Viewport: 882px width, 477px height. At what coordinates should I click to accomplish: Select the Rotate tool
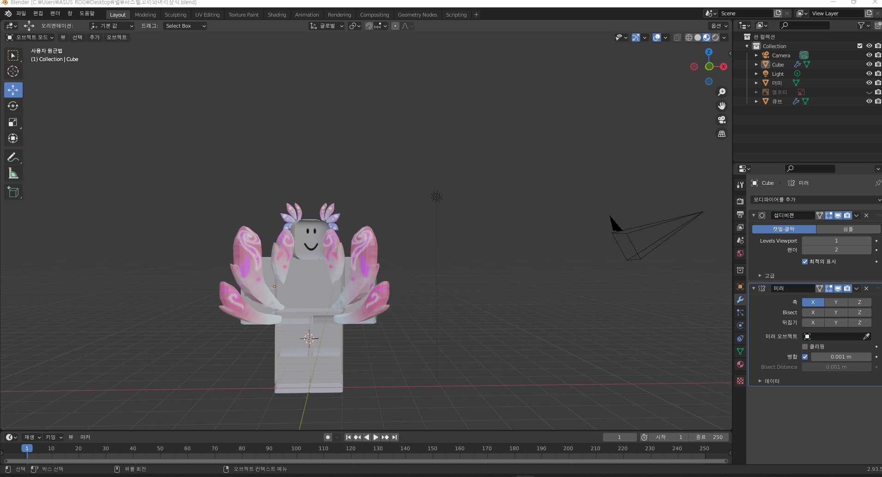coord(13,106)
